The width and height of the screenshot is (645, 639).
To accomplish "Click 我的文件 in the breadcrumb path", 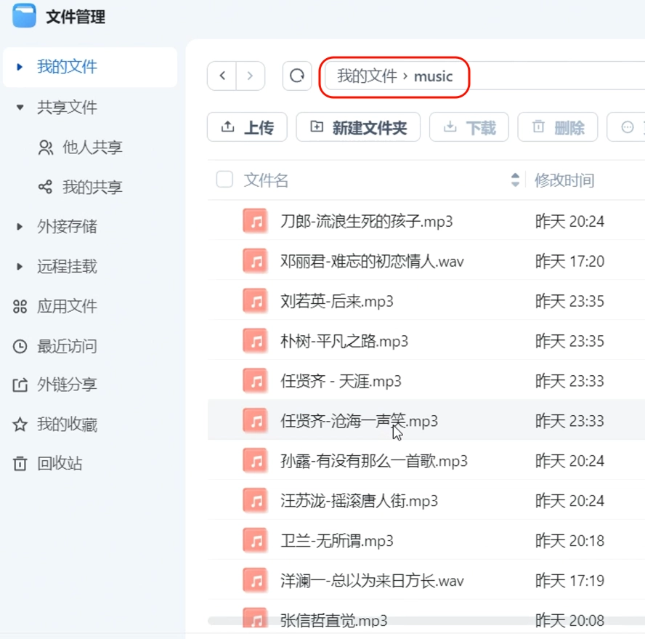I will pos(367,76).
